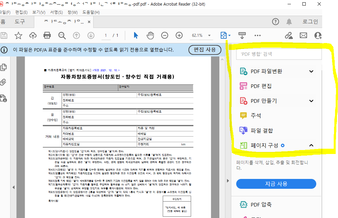
Task: Open Fill & Sign with the pen icon
Action: pos(288,35)
